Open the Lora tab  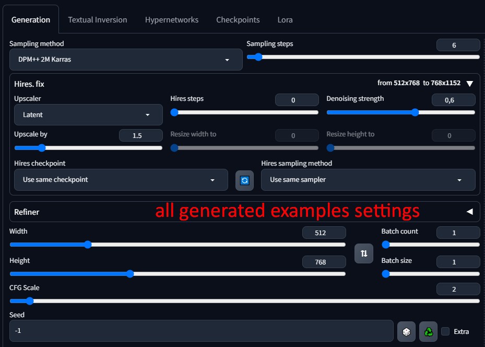coord(285,20)
